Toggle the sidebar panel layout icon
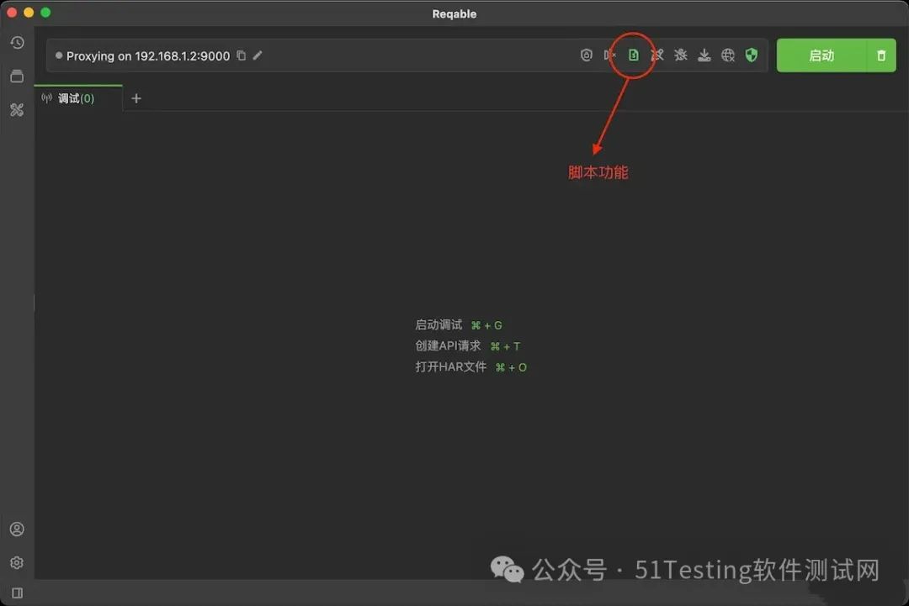 pyautogui.click(x=17, y=593)
